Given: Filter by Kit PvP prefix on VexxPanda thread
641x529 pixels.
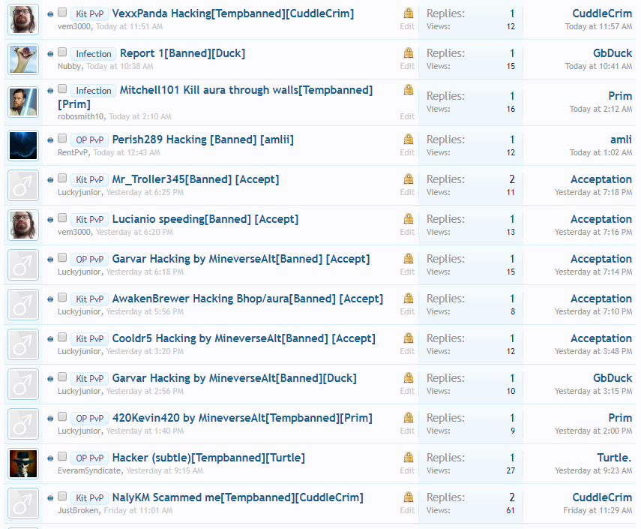Looking at the screenshot, I should coord(89,14).
